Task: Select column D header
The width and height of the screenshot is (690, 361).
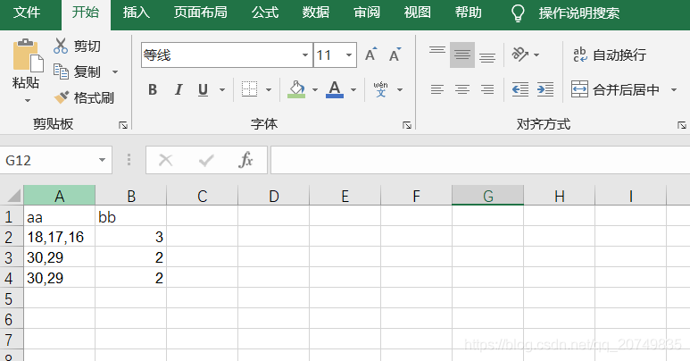Action: tap(274, 196)
